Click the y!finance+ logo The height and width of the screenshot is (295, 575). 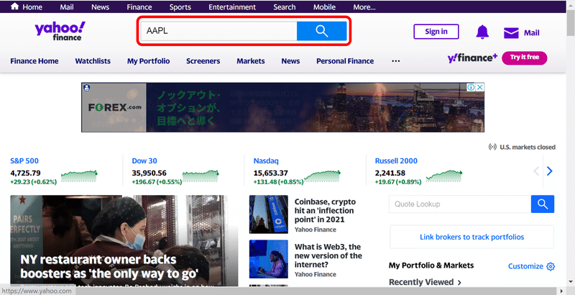point(472,58)
